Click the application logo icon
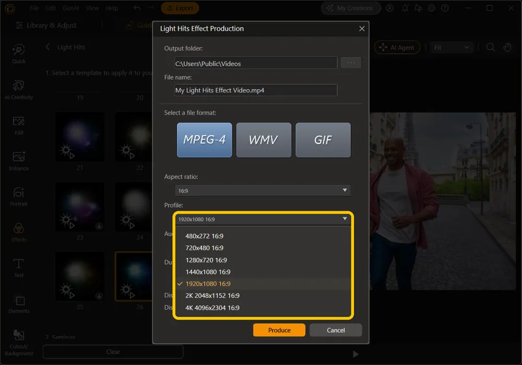This screenshot has height=365, width=522. pos(10,9)
